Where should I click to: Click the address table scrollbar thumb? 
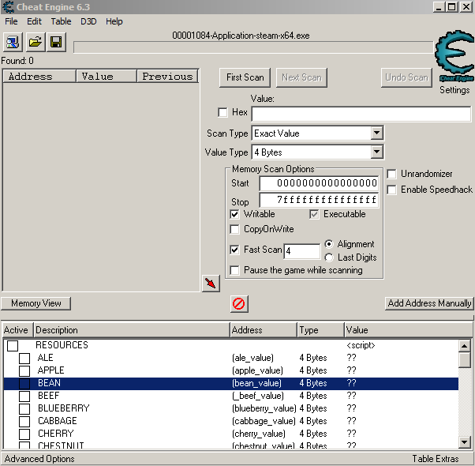tap(465, 360)
